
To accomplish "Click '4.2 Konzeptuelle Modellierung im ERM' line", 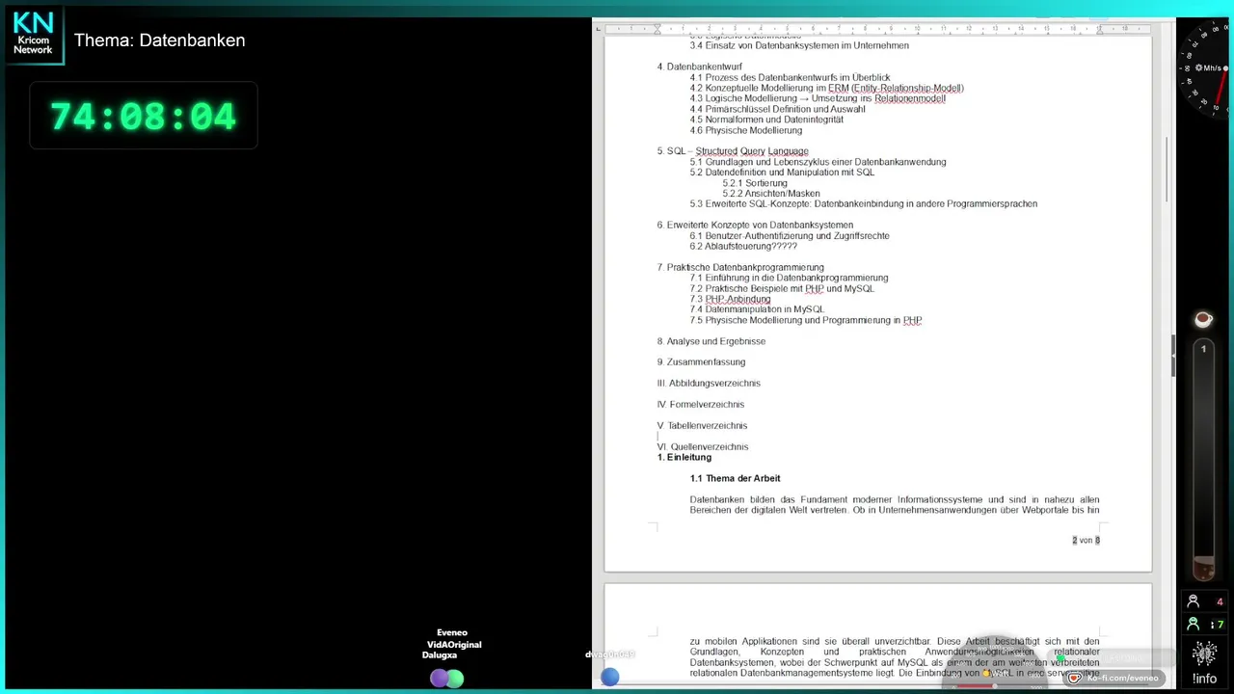I will pyautogui.click(x=827, y=88).
